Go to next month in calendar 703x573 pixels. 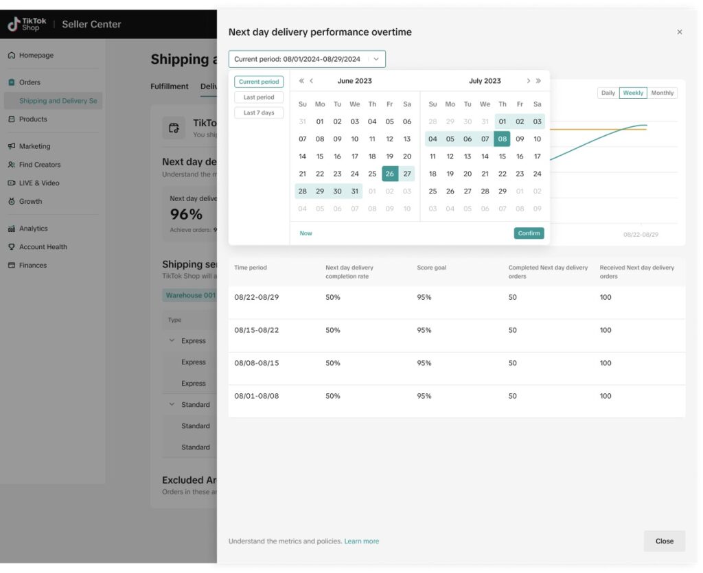[x=528, y=81]
